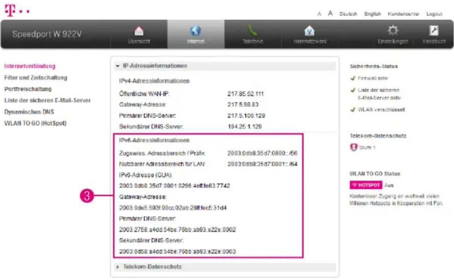This screenshot has width=454, height=280.
Task: Open Filter und Zeitschaltung in the sidebar
Action: coord(36,78)
